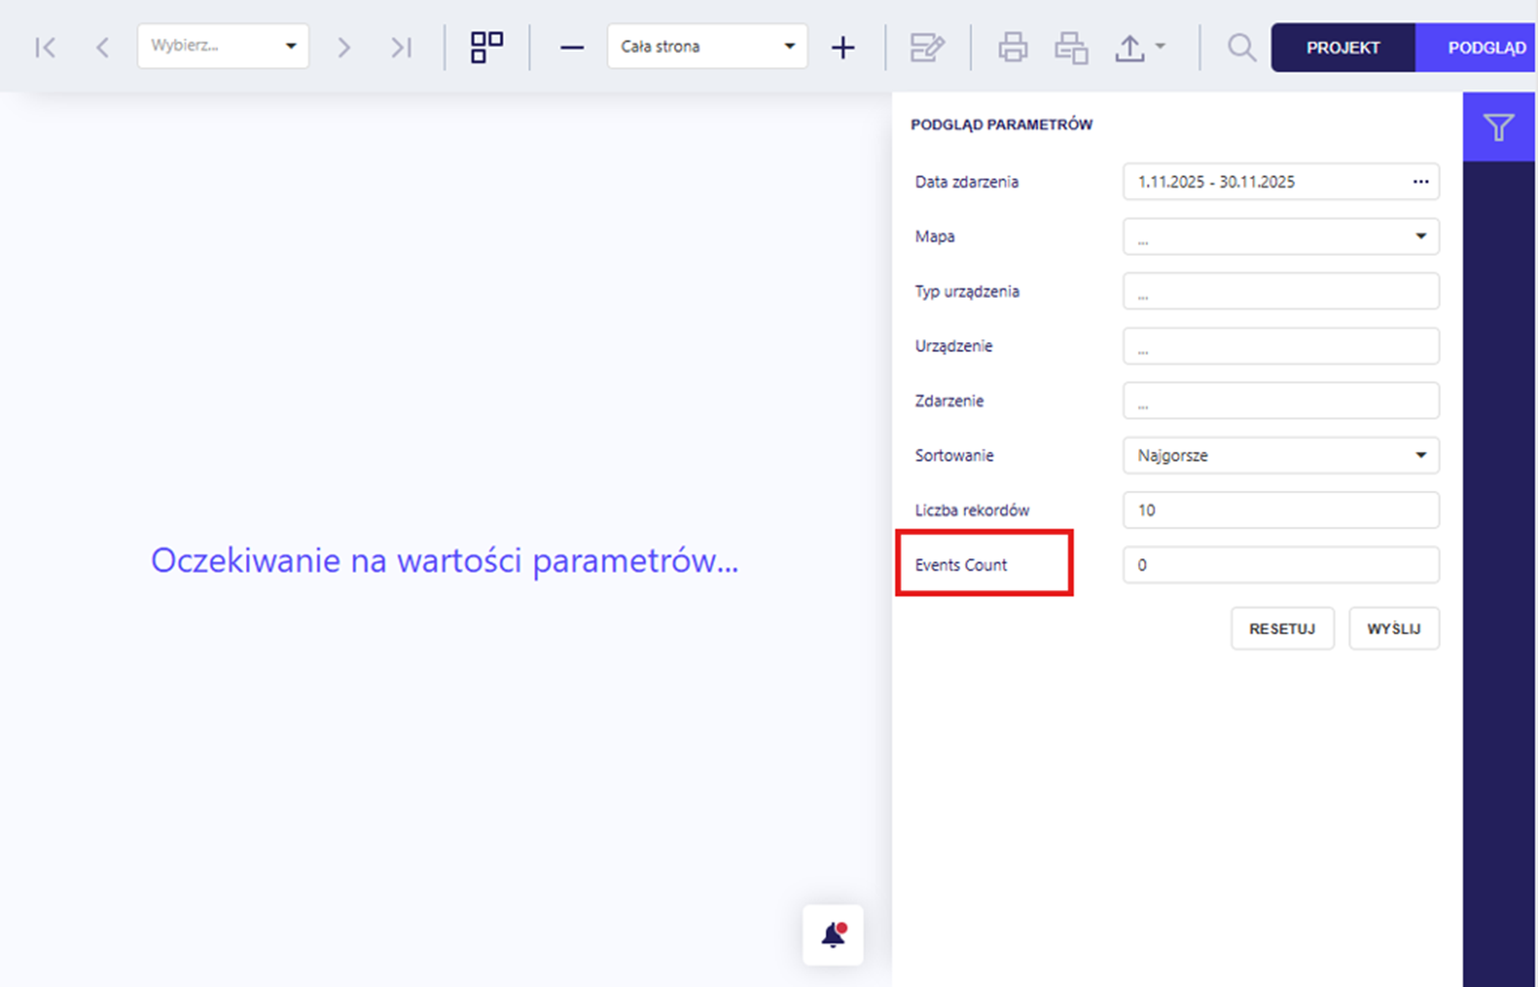Jump to the last page
Viewport: 1538px width, 987px height.
coord(401,47)
